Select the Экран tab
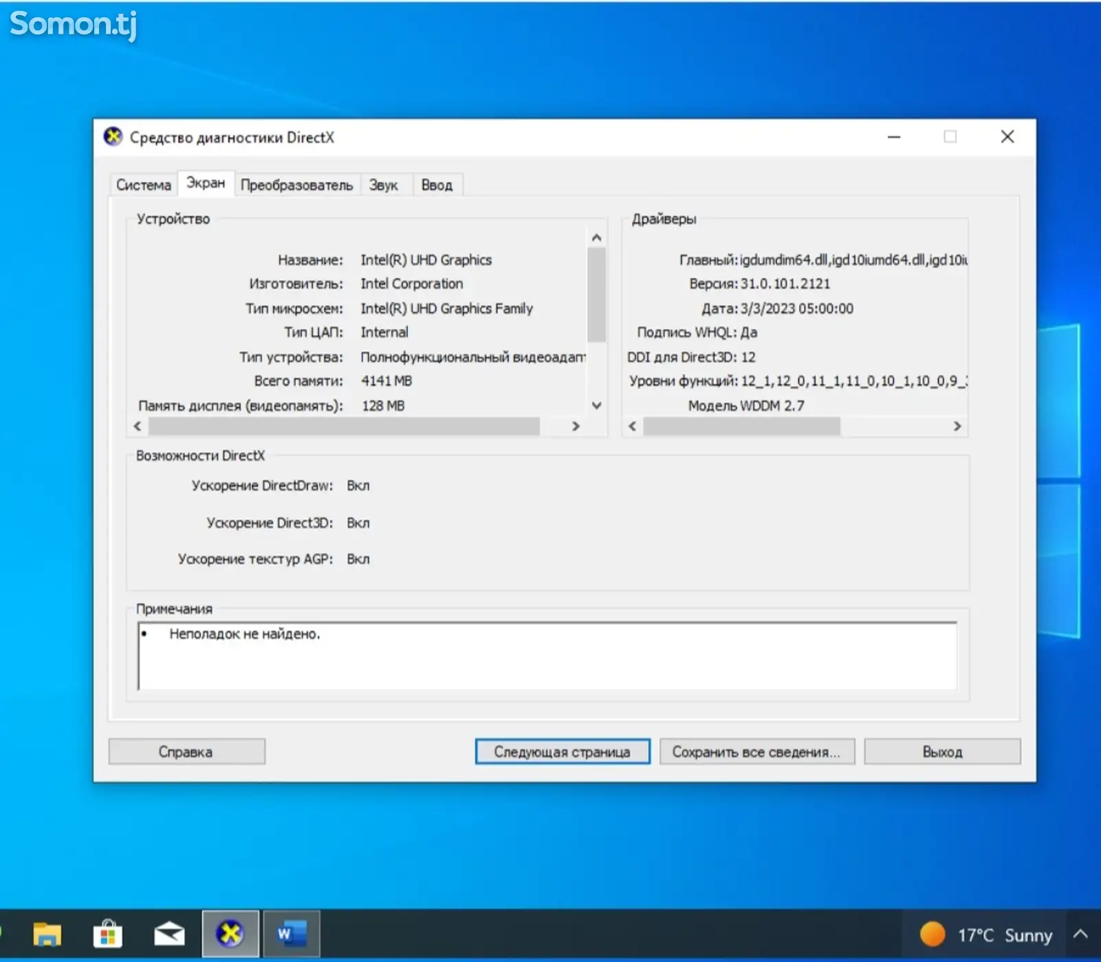The image size is (1101, 962). click(206, 183)
